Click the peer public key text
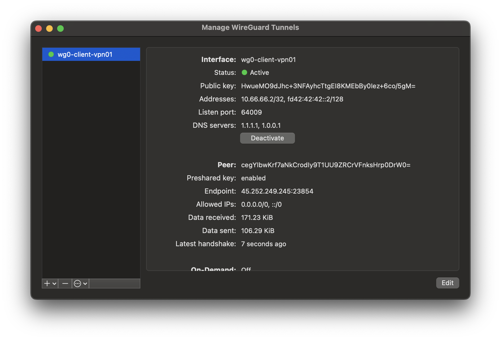The image size is (501, 340). coord(325,165)
